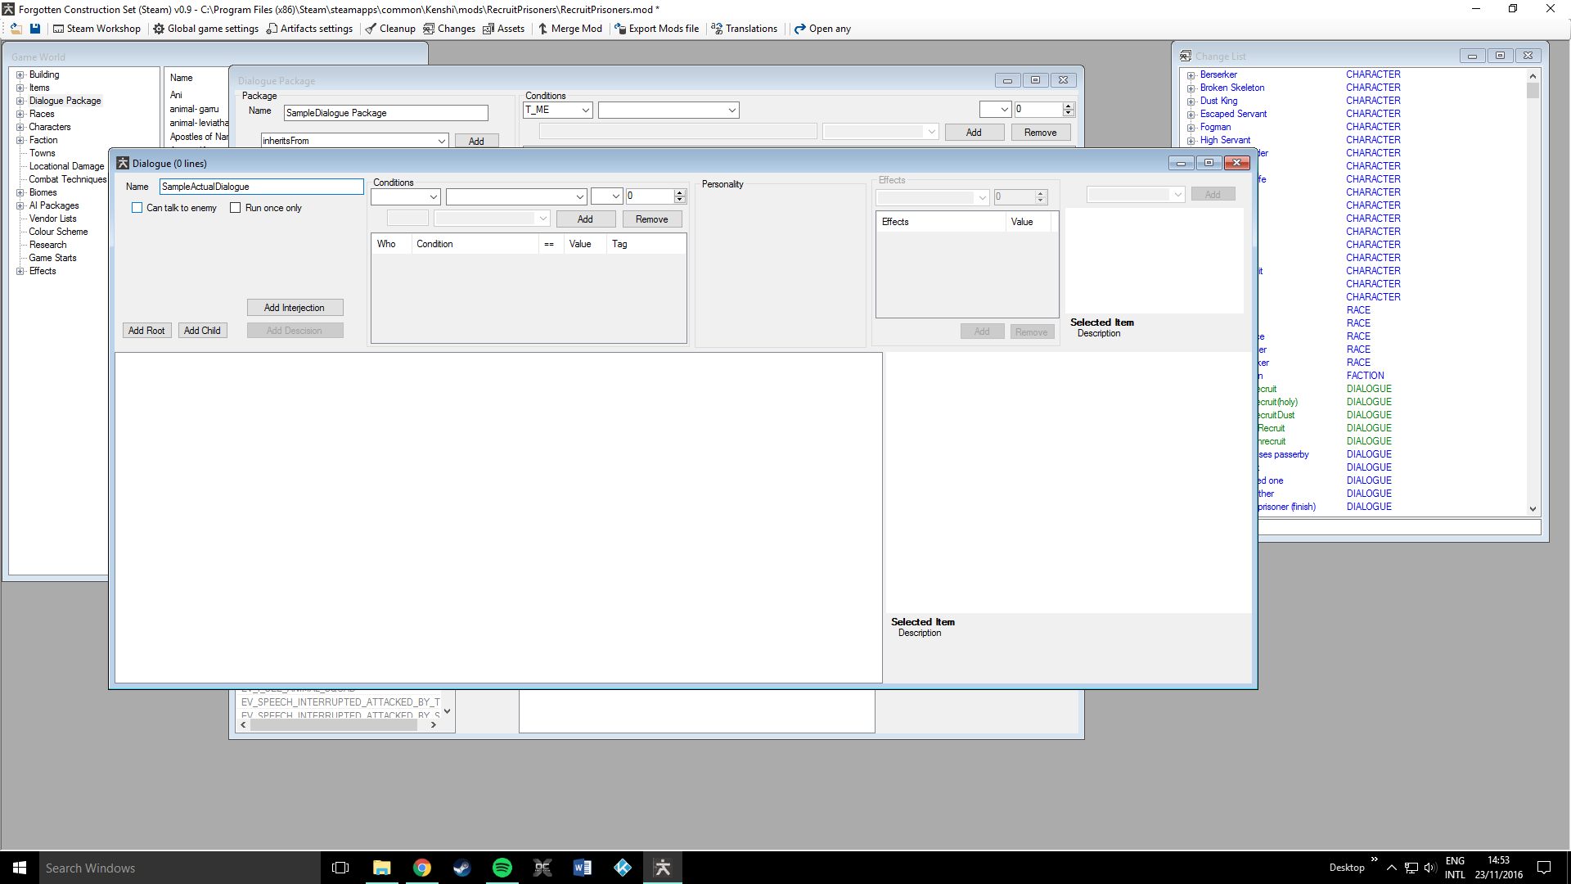Click the Translations toolbar icon
Image resolution: width=1571 pixels, height=884 pixels.
pos(717,29)
